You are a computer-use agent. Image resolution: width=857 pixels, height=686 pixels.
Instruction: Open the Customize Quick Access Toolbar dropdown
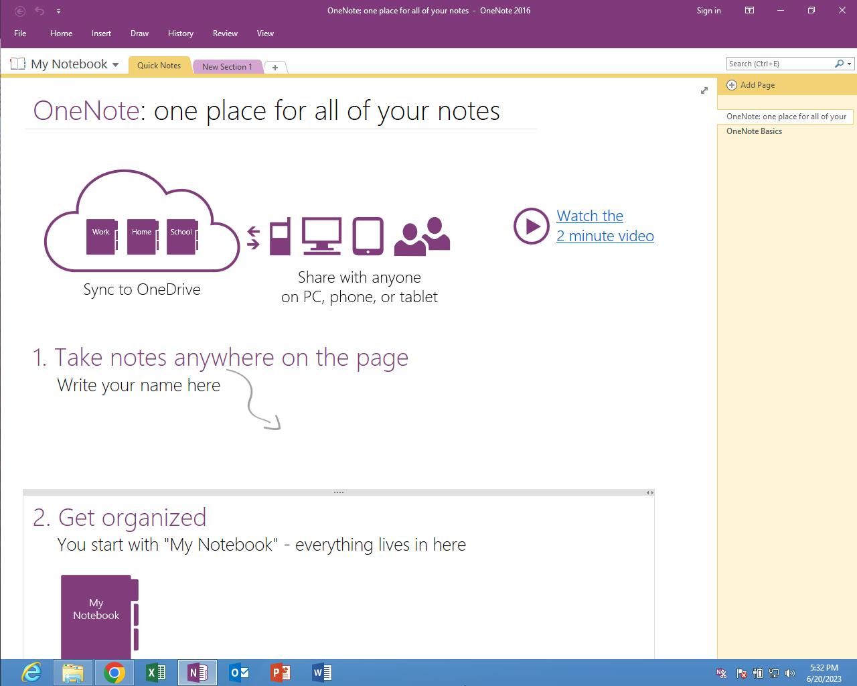tap(58, 11)
